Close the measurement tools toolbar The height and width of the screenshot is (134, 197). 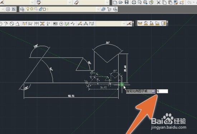[167, 22]
